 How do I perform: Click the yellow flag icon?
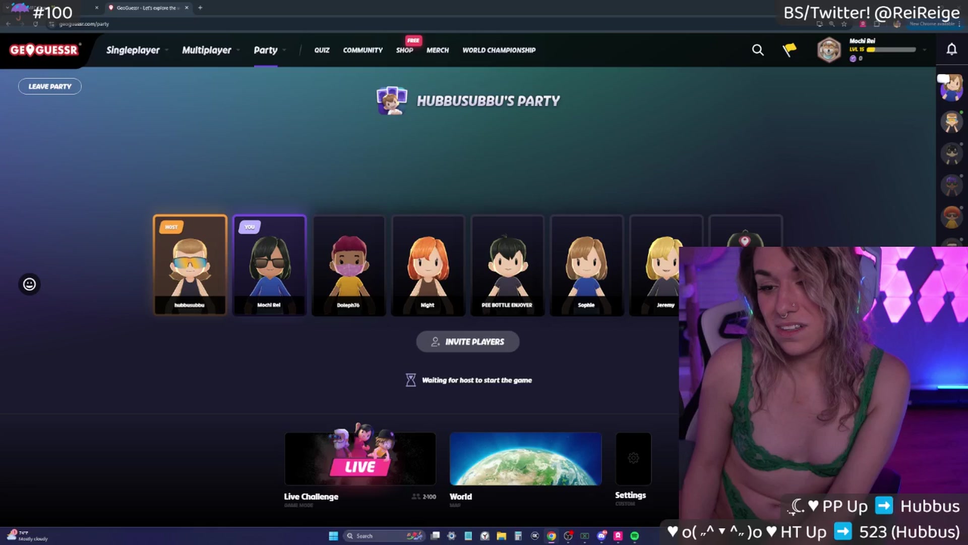[x=790, y=49]
